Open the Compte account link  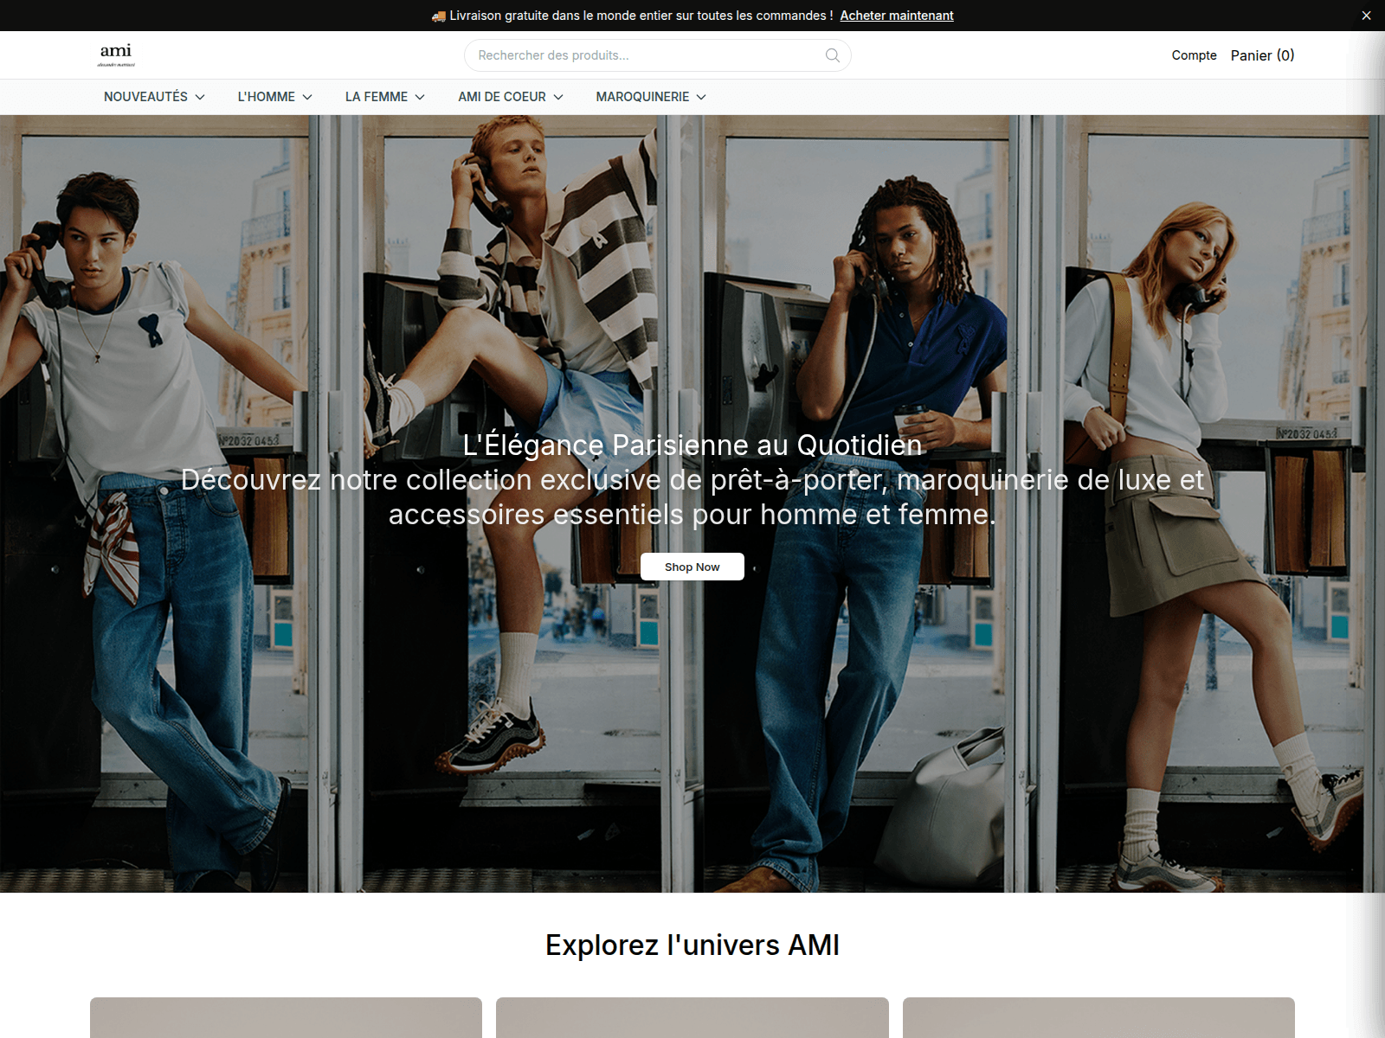point(1194,55)
